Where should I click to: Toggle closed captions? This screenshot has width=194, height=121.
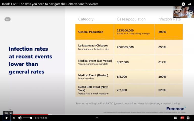(176, 118)
